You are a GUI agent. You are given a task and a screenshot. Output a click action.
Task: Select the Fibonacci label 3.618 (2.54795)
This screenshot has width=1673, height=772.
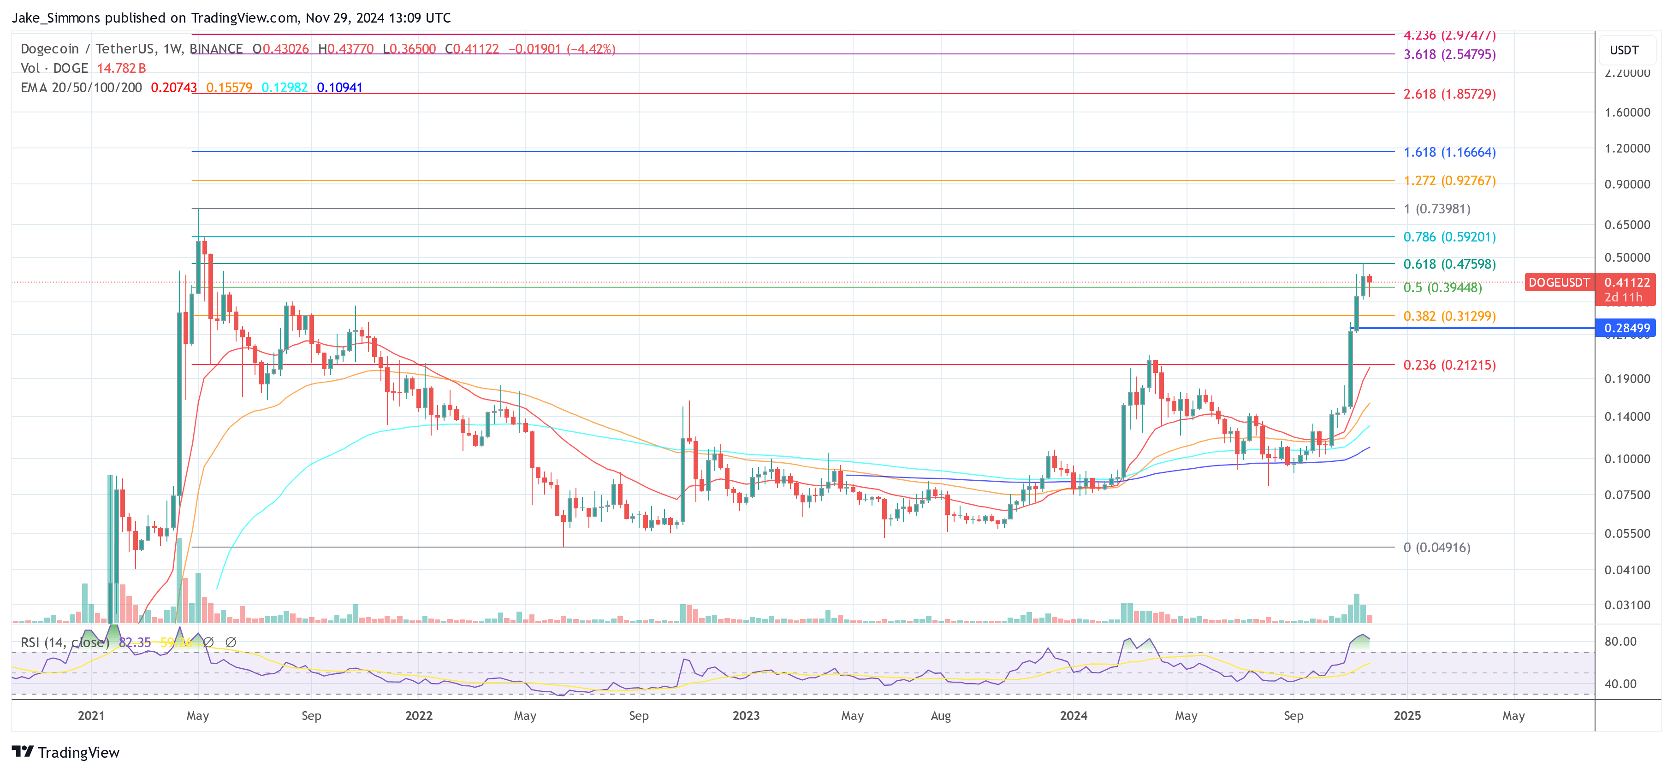(x=1450, y=54)
